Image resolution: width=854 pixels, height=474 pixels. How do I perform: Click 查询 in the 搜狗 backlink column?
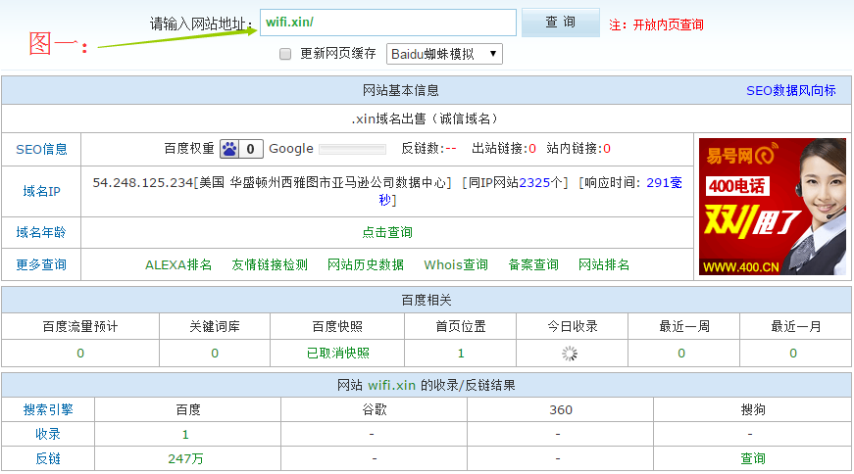(752, 458)
